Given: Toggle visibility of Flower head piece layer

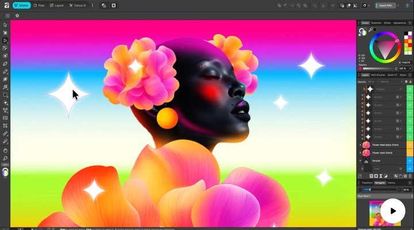Looking at the screenshot, I should click(410, 145).
